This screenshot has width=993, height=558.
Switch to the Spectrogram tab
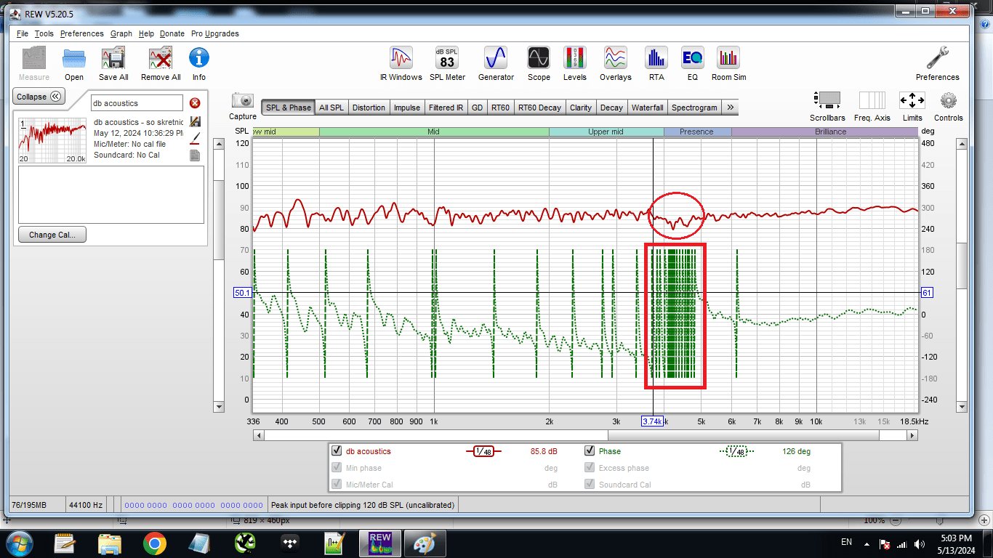coord(694,108)
